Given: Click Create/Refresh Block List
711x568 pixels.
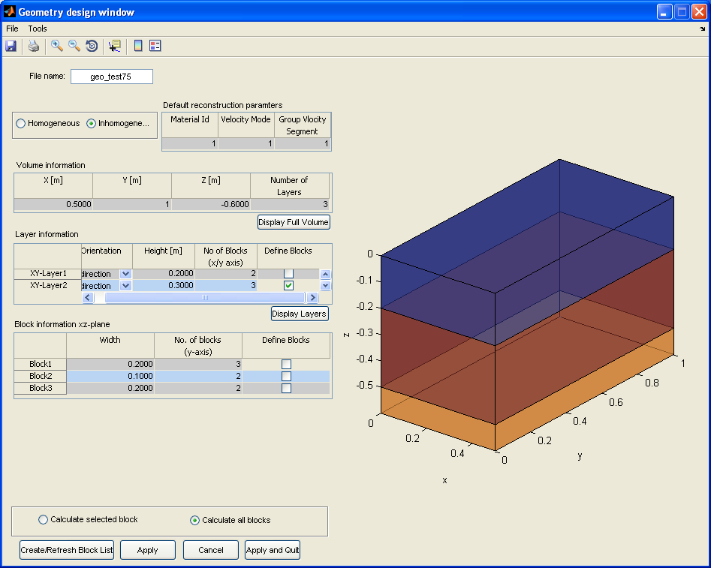Looking at the screenshot, I should [x=67, y=550].
